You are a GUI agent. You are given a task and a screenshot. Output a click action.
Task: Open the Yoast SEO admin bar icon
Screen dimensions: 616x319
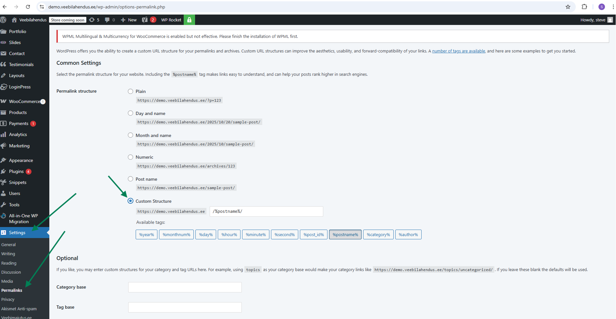(145, 20)
